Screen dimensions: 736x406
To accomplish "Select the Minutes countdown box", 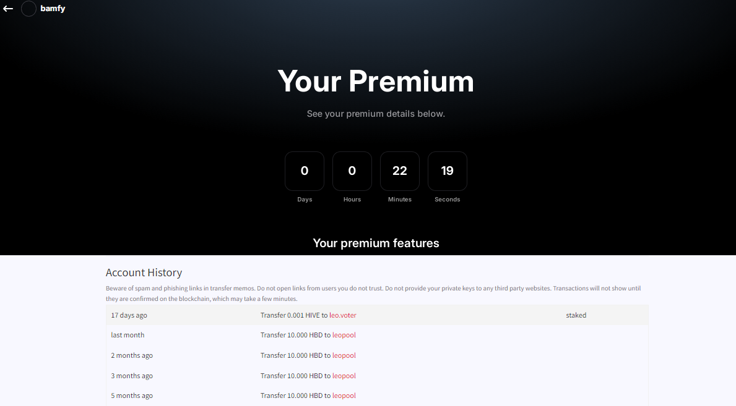I will 399,171.
